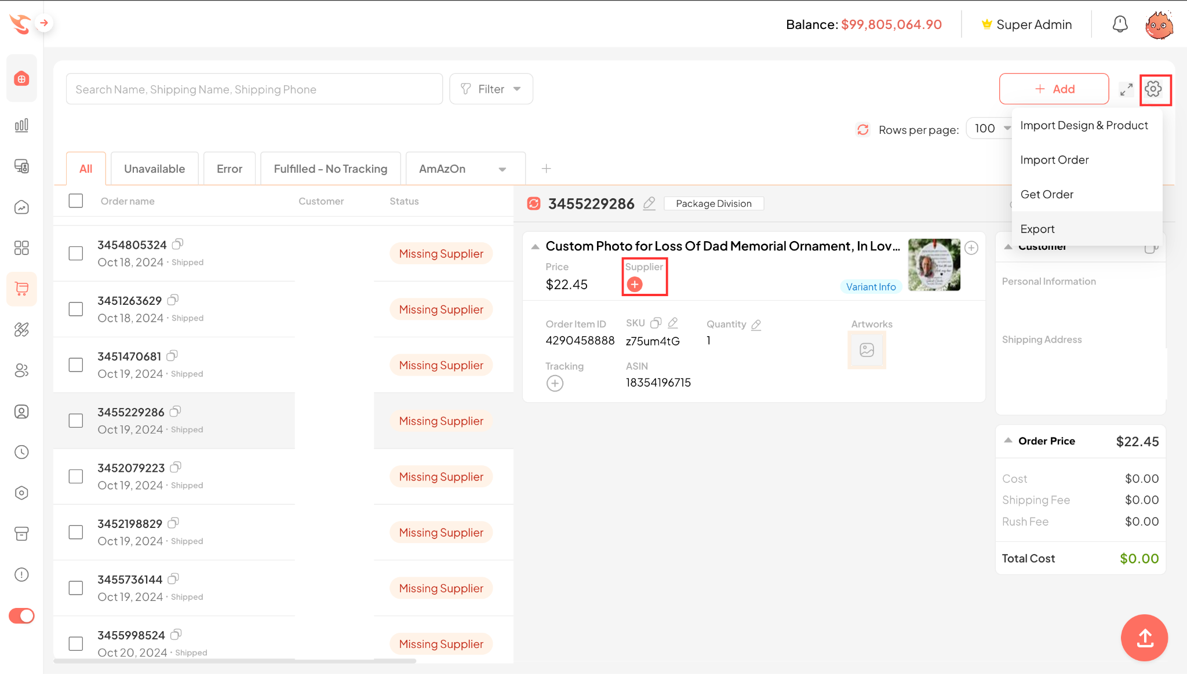Tick the checkbox for order 3451263629
Image resolution: width=1187 pixels, height=674 pixels.
[76, 309]
